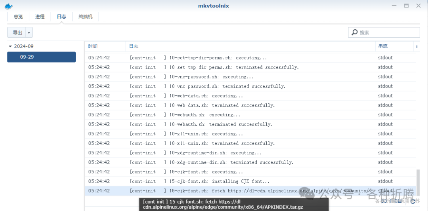Click the 导出 button
Screen dimensions: 428x211
[x=17, y=33]
